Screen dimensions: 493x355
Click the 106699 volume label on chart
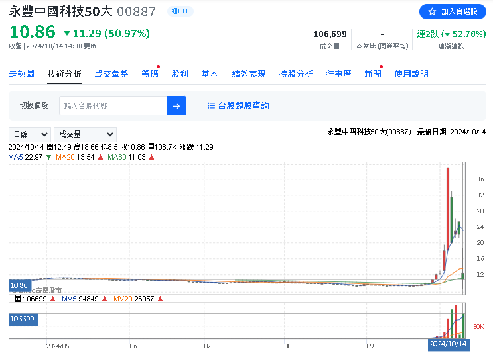[23, 319]
